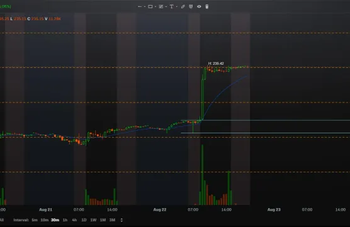Click the Aug 22 date label
350x227 pixels.
[x=160, y=209]
